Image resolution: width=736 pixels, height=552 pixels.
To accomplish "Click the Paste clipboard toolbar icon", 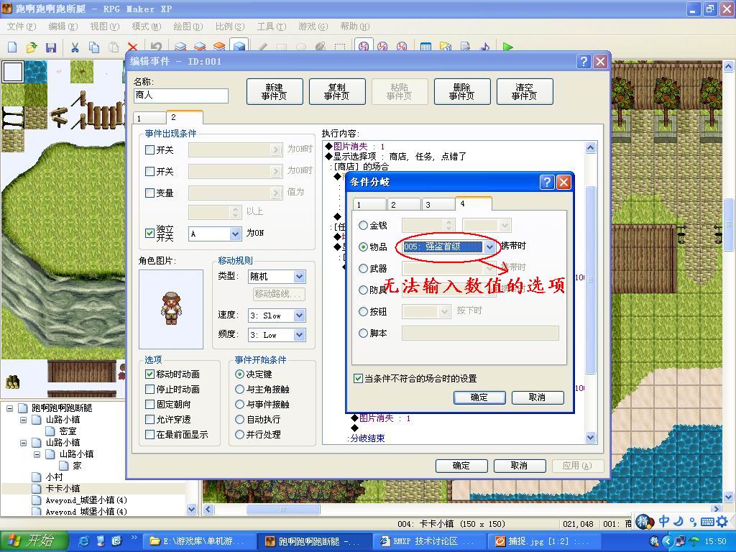I will [113, 47].
